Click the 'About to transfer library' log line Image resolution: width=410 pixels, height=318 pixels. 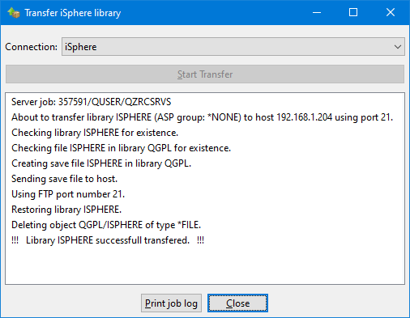202,117
